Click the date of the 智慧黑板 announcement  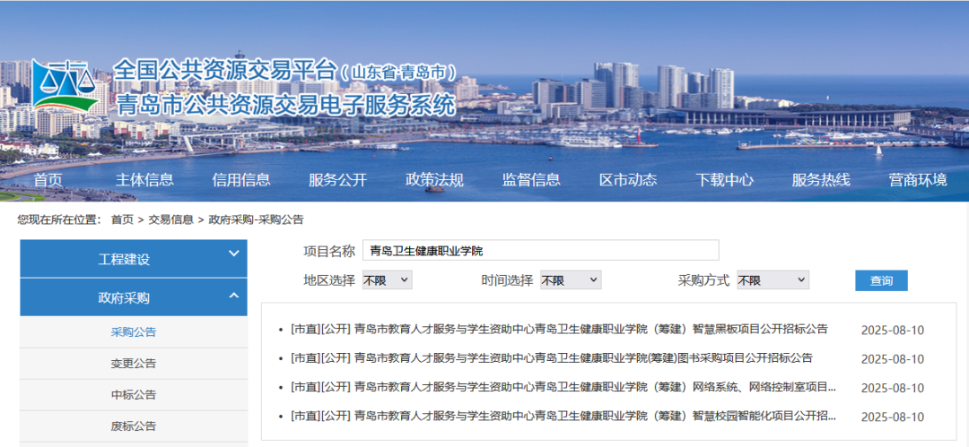[893, 331]
